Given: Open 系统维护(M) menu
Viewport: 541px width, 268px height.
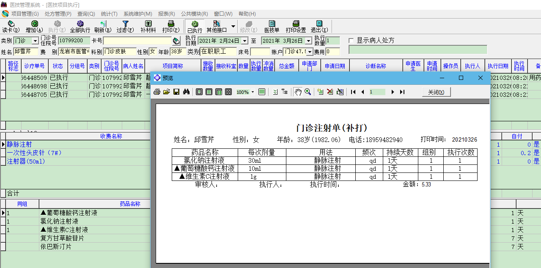Looking at the screenshot, I should (x=138, y=14).
